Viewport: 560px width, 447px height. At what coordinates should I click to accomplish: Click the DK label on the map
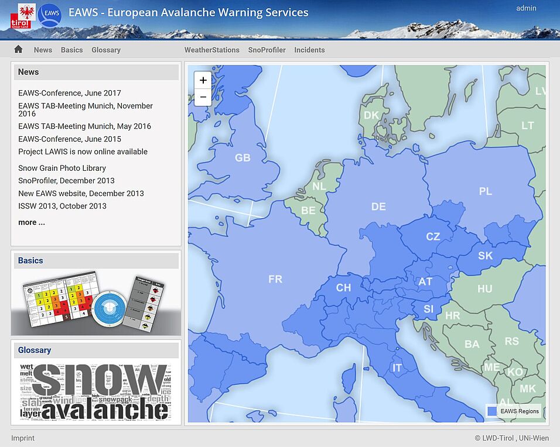click(371, 115)
